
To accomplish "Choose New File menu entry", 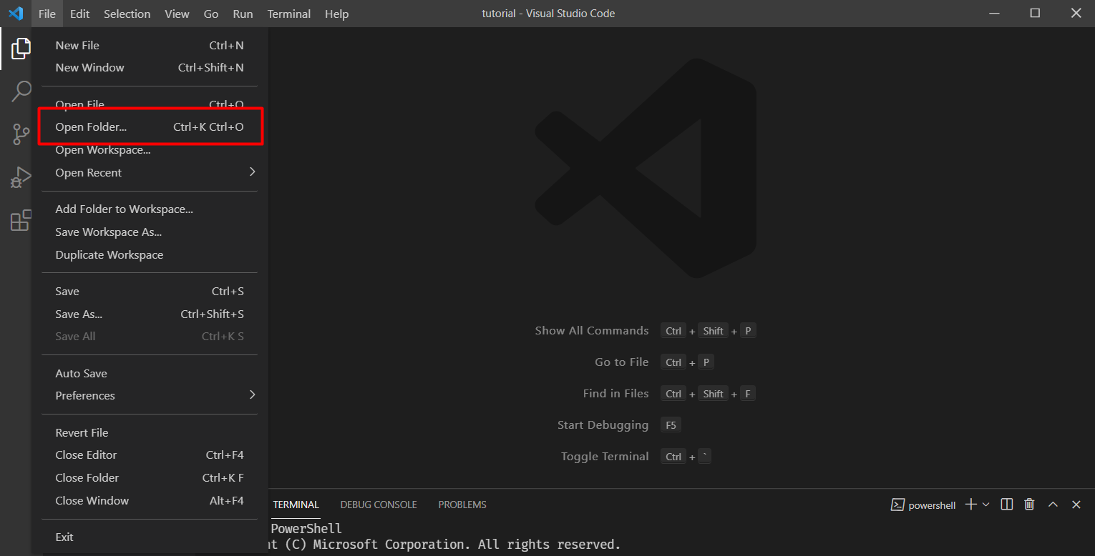I will coord(150,46).
